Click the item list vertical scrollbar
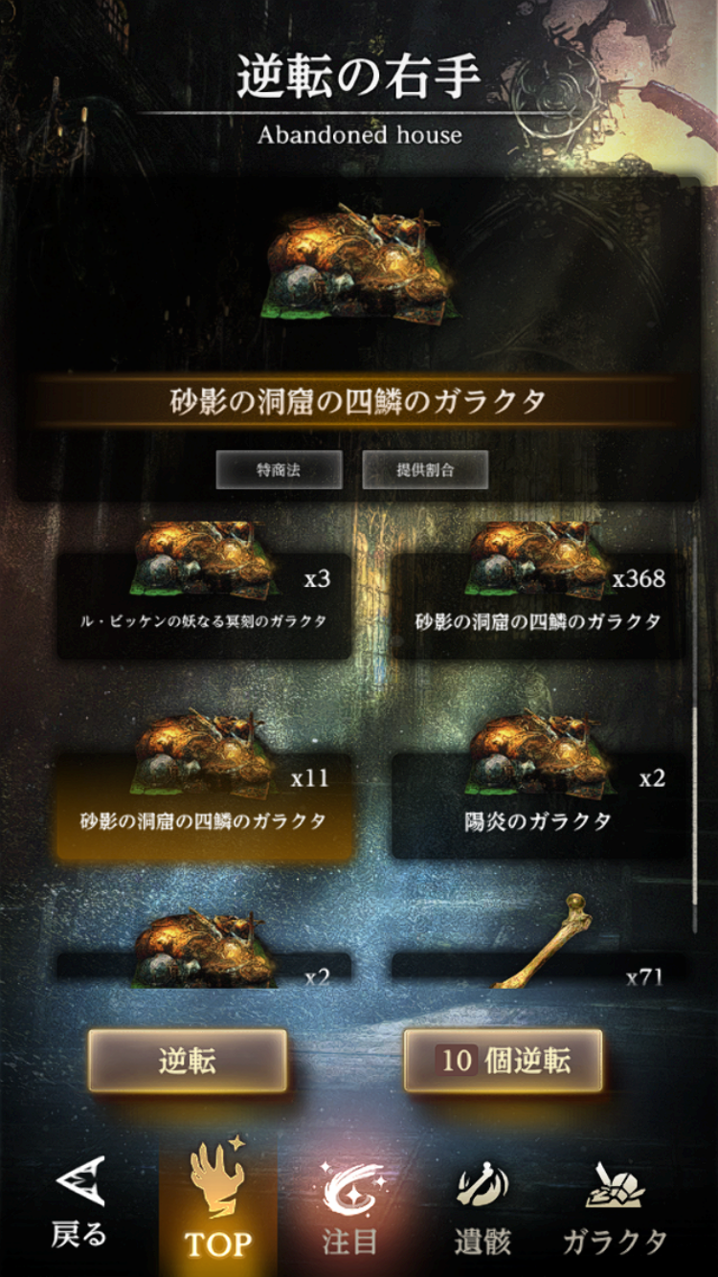This screenshot has width=718, height=1277. point(695,766)
